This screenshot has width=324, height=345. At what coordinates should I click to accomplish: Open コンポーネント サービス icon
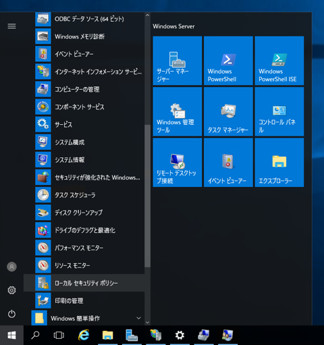[43, 107]
